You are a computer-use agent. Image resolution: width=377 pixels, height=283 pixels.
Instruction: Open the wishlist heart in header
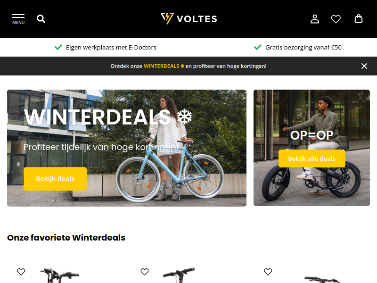336,19
